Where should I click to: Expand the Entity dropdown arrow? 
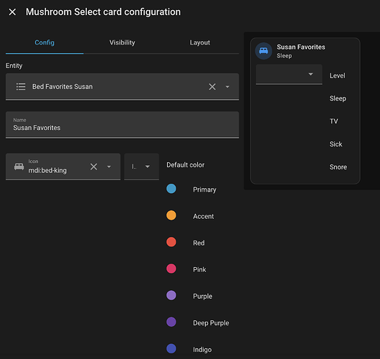click(227, 87)
